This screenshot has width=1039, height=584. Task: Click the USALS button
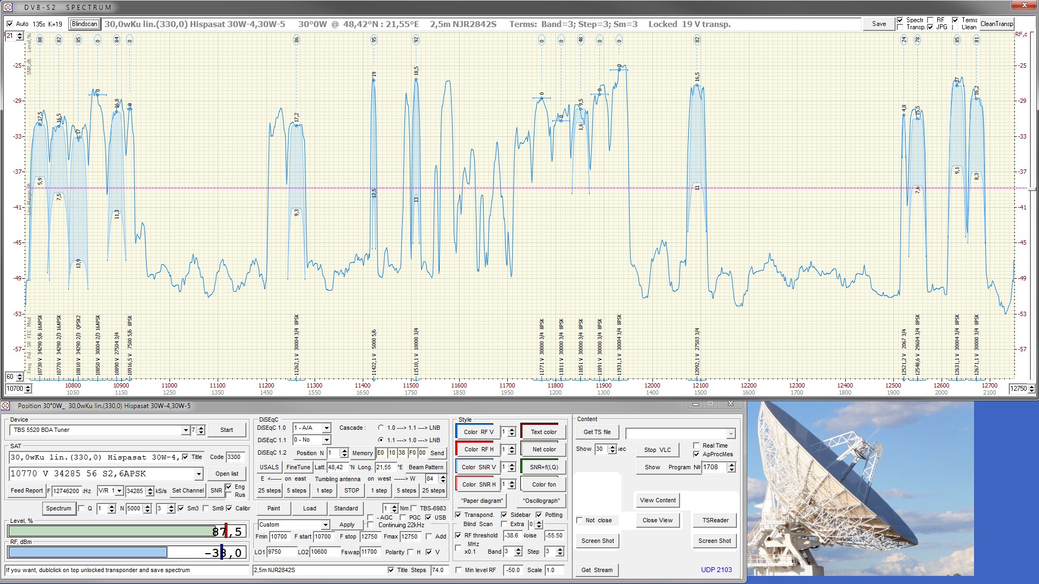[269, 467]
